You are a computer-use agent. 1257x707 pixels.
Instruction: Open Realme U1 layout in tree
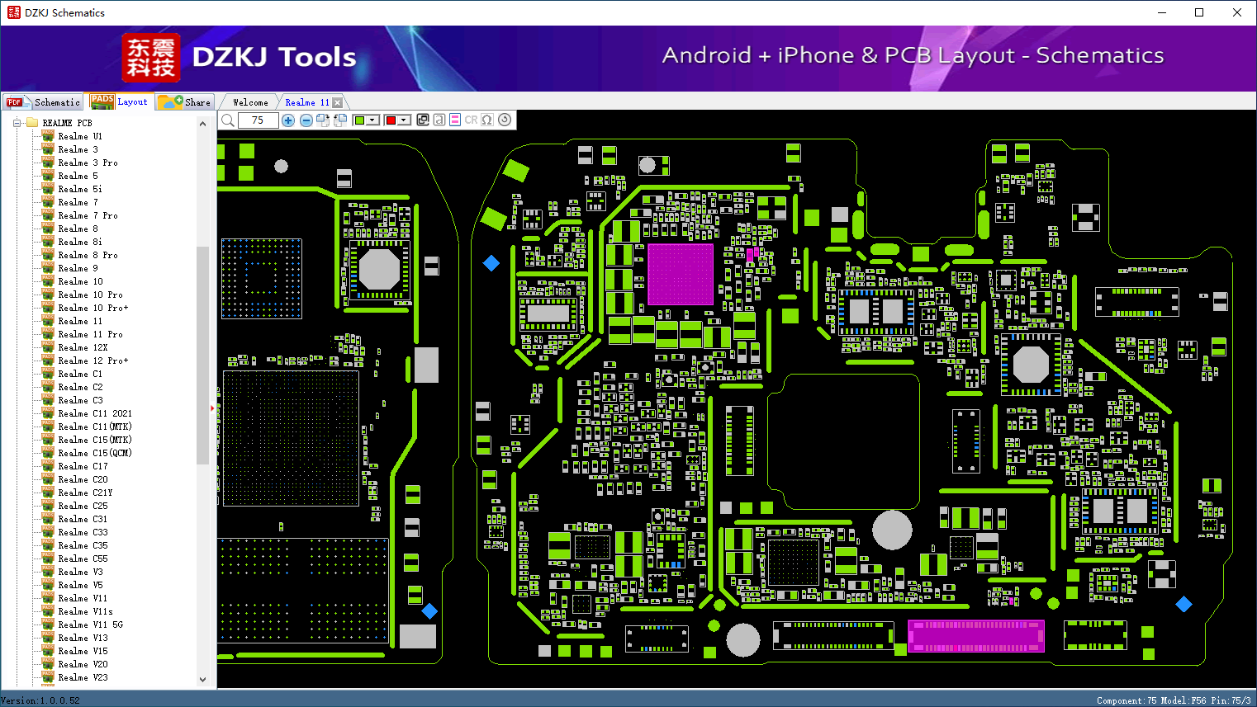coord(80,136)
